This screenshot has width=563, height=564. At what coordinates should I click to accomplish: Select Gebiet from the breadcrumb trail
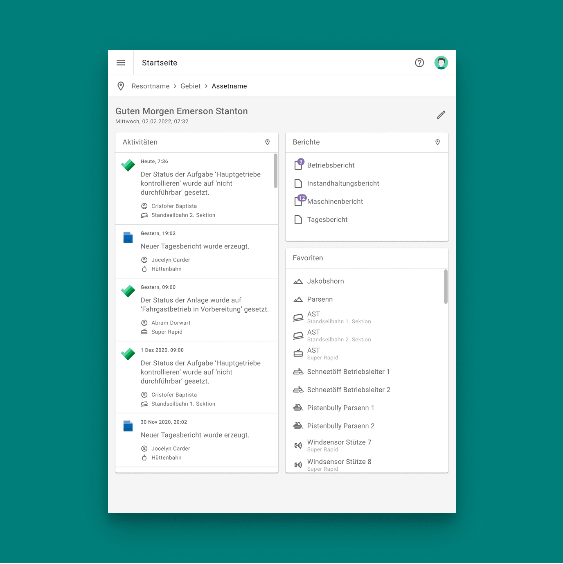click(190, 86)
